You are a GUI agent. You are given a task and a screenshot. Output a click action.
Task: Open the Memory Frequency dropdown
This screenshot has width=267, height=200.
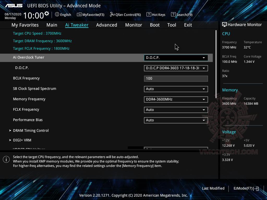(x=176, y=99)
